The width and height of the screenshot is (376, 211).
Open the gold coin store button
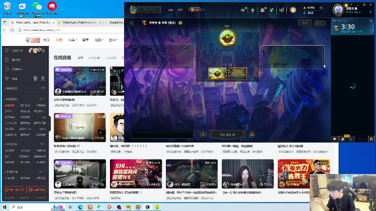click(x=293, y=10)
